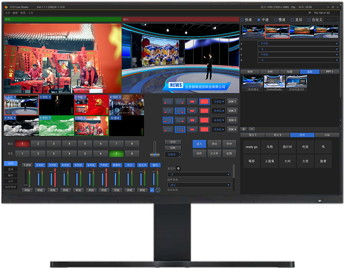The height and width of the screenshot is (269, 344).
Task: Select the full-screen red layout icon in the DSK 1 row
Action: [x=204, y=102]
